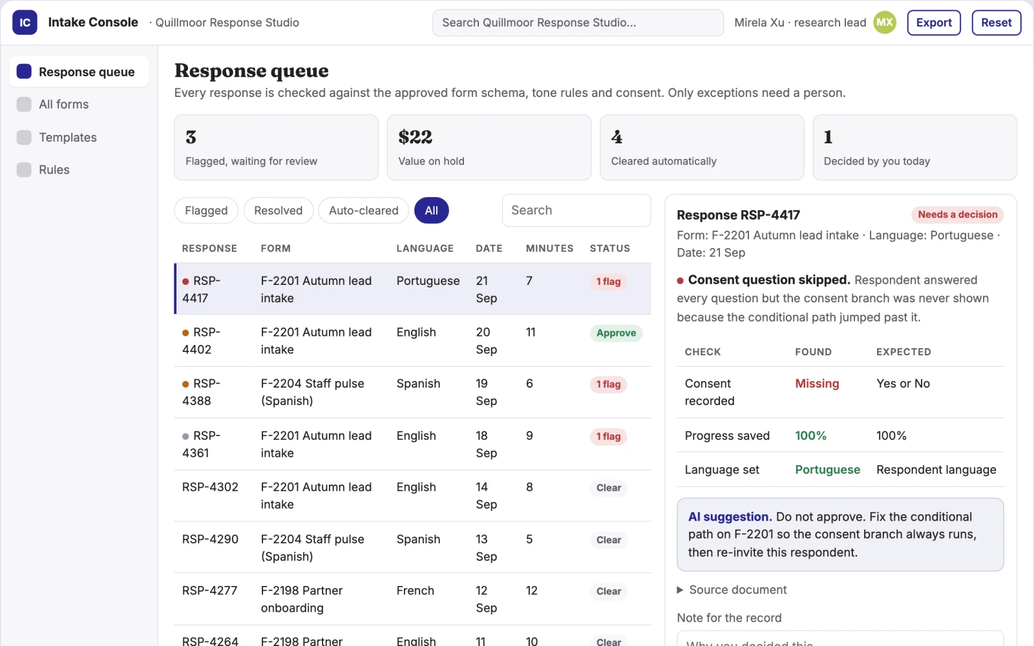
Task: Open the Response queue menu item
Action: tap(79, 72)
